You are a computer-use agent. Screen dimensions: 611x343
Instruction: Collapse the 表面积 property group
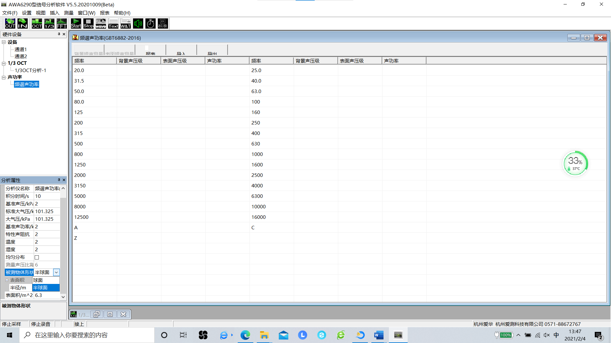click(x=7, y=280)
